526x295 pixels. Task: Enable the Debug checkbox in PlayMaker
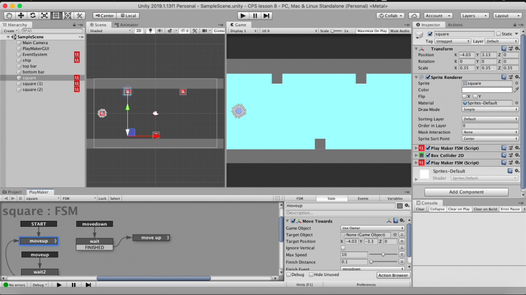pos(289,274)
